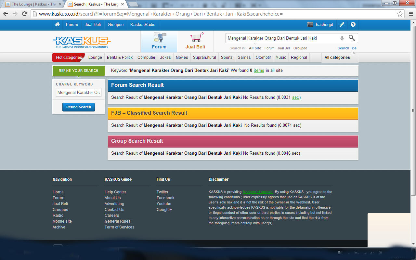This screenshot has width=416, height=260.
Task: Open the Jokes category
Action: click(165, 58)
